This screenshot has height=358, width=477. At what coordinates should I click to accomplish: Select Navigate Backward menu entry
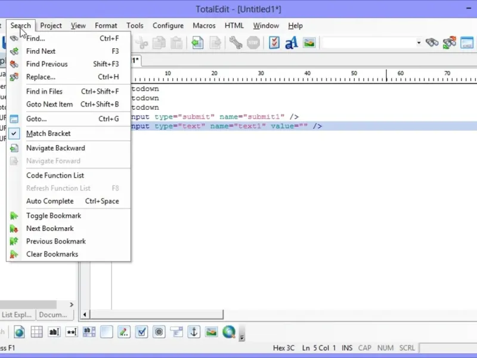(69, 148)
